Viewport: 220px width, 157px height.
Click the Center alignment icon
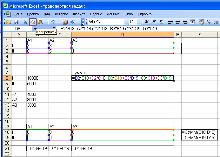pos(178,22)
